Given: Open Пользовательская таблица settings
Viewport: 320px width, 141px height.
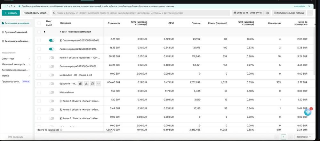Looking at the screenshot, I should click(289, 13).
